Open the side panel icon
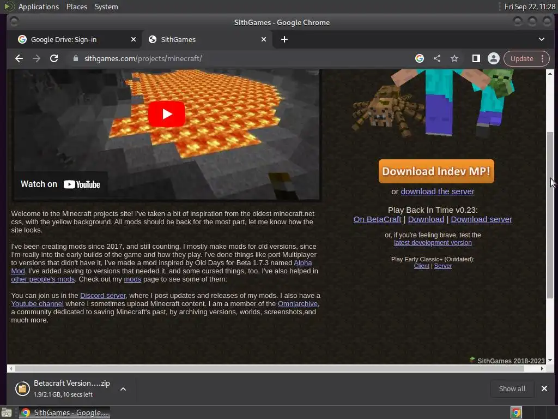 point(476,58)
